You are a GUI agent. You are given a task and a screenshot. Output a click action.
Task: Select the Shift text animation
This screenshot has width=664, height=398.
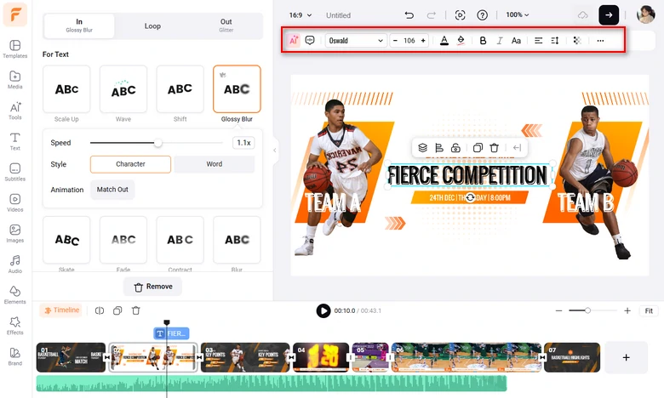click(x=180, y=88)
